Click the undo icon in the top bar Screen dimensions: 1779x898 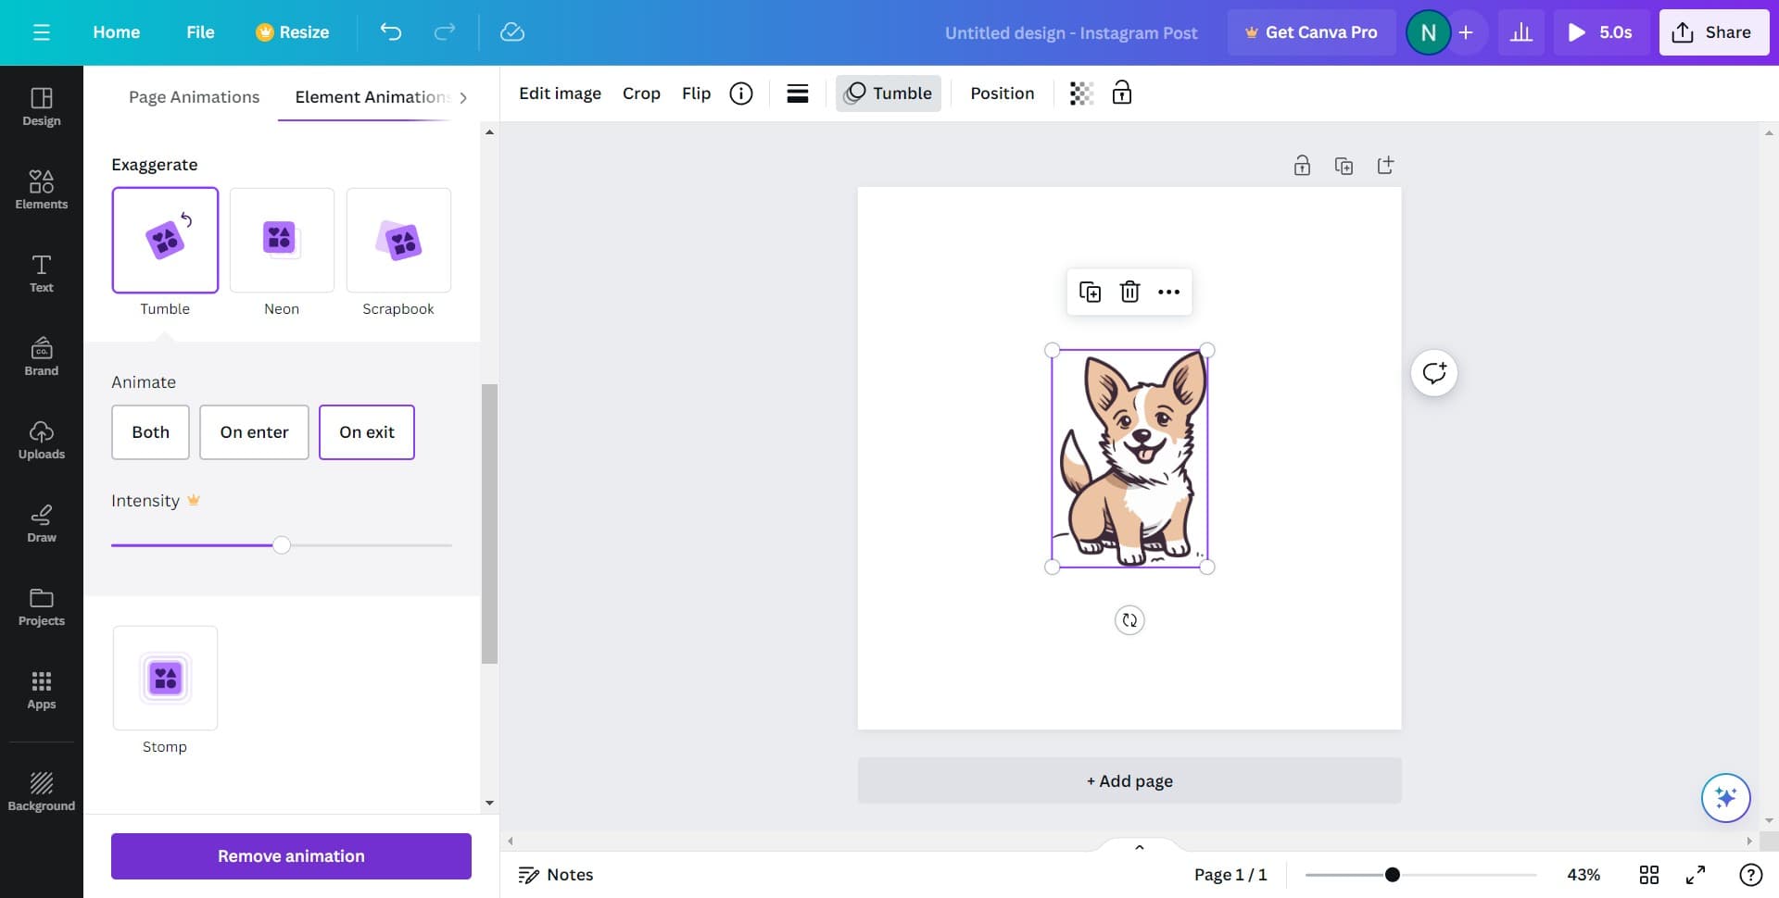point(390,31)
